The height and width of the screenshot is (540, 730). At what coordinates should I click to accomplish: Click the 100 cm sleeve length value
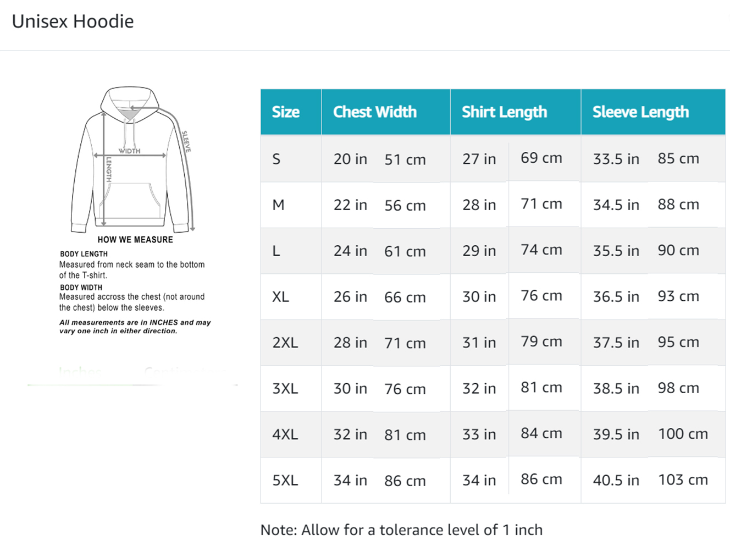tap(683, 434)
